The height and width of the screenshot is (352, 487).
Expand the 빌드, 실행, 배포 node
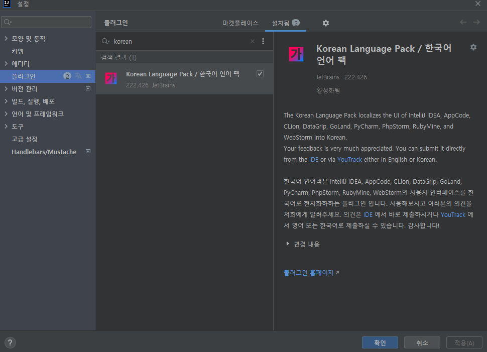click(6, 101)
